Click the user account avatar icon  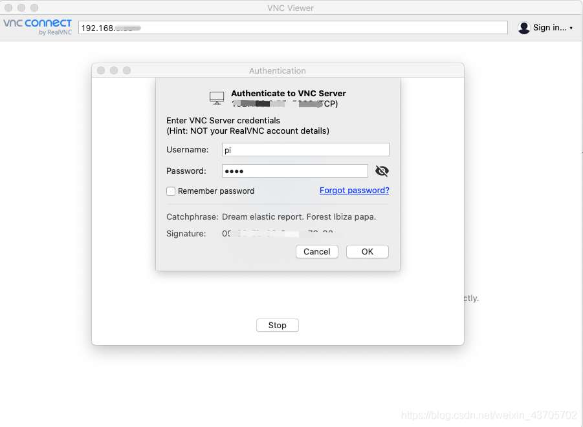tap(524, 28)
